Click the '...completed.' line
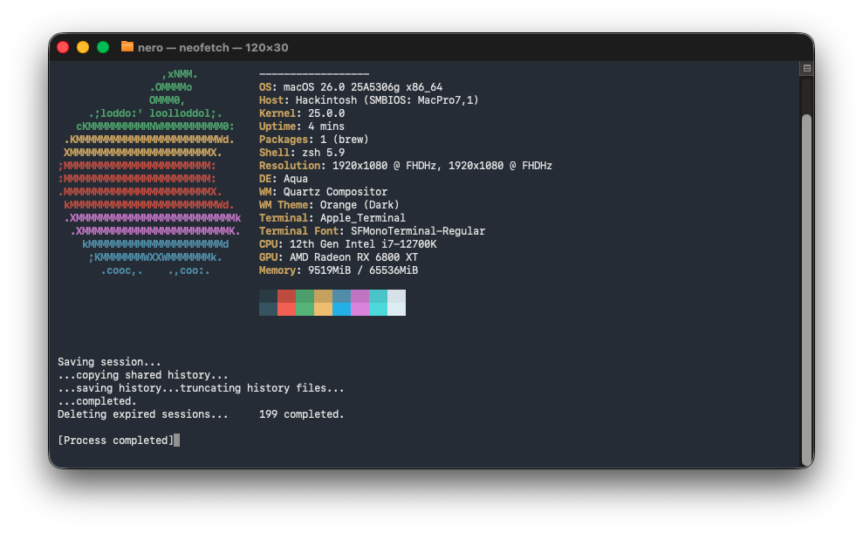Screen dimensions: 863x533 click(97, 401)
